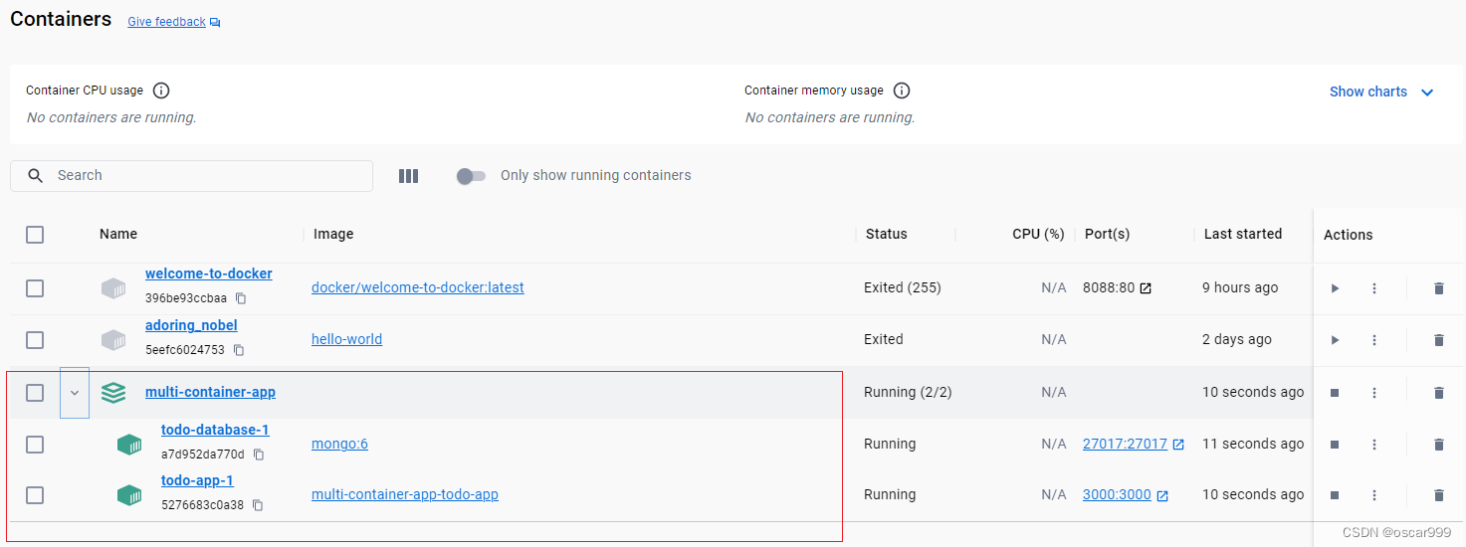Screen dimensions: 1466x547
Task: Click the multi-container-app stack icon
Action: tap(113, 393)
